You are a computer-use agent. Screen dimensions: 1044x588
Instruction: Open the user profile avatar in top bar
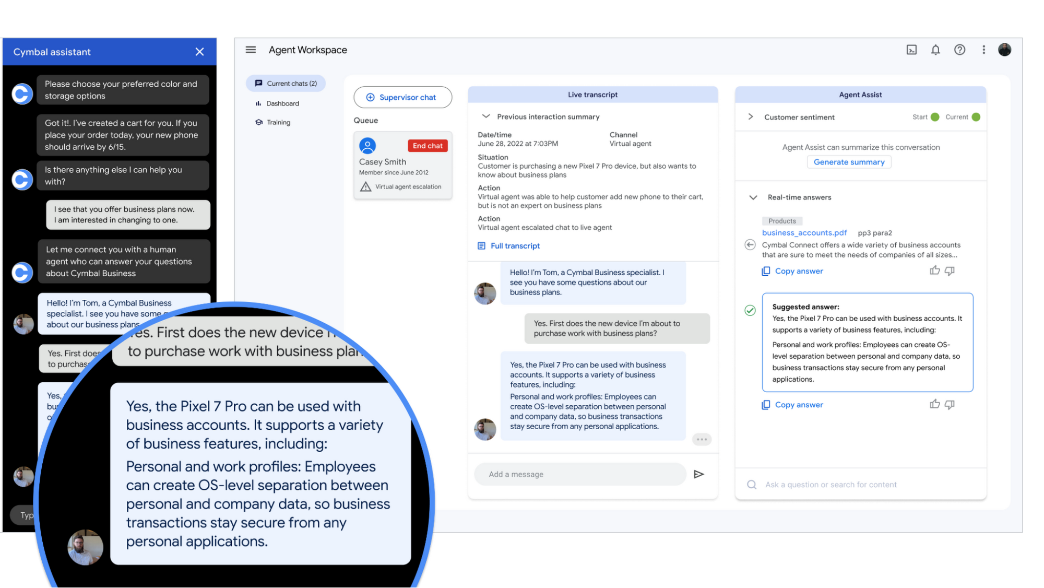[x=1004, y=50]
